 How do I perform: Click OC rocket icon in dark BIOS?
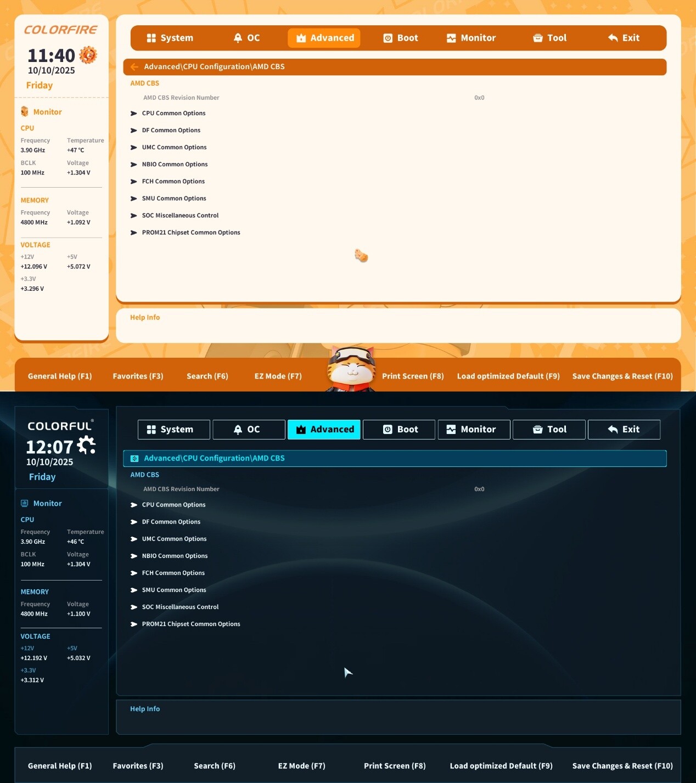238,430
